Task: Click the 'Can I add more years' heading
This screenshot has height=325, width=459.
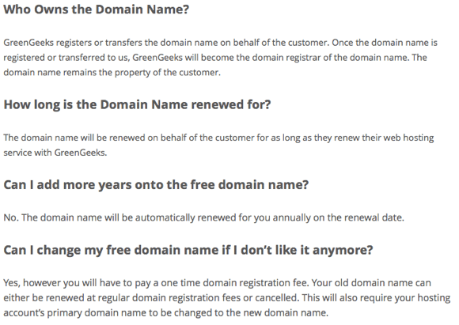Action: (156, 185)
